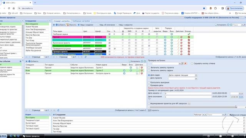
Task: Move the Выполнение проекта row down
Action: pos(172,43)
